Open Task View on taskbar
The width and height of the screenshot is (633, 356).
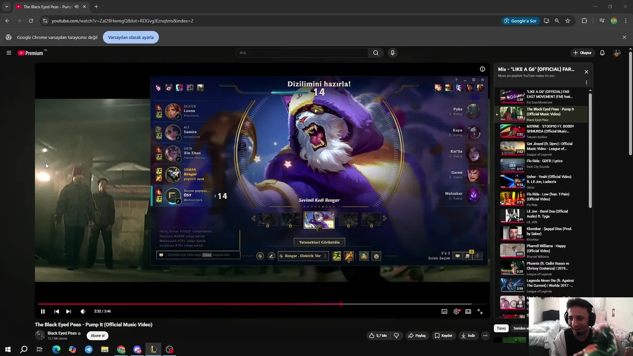tap(40, 350)
